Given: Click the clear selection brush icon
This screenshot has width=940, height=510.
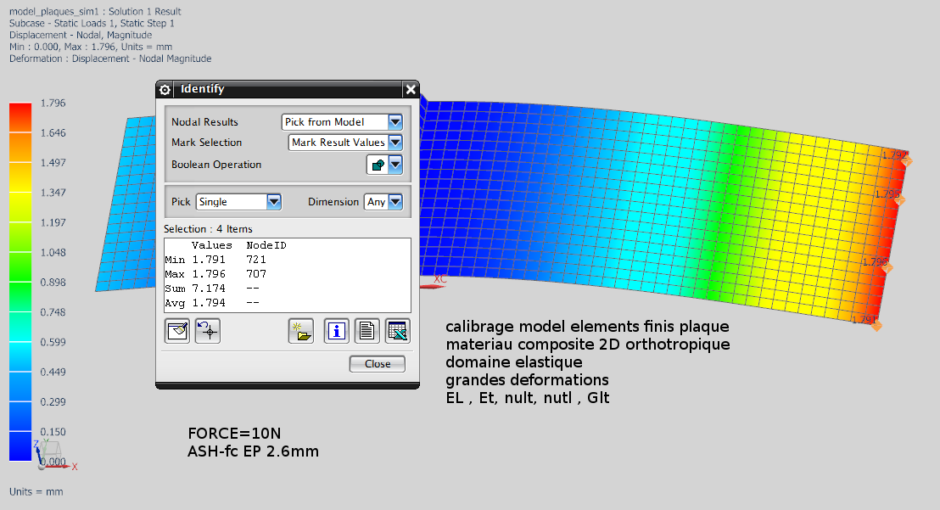Looking at the screenshot, I should 177,331.
